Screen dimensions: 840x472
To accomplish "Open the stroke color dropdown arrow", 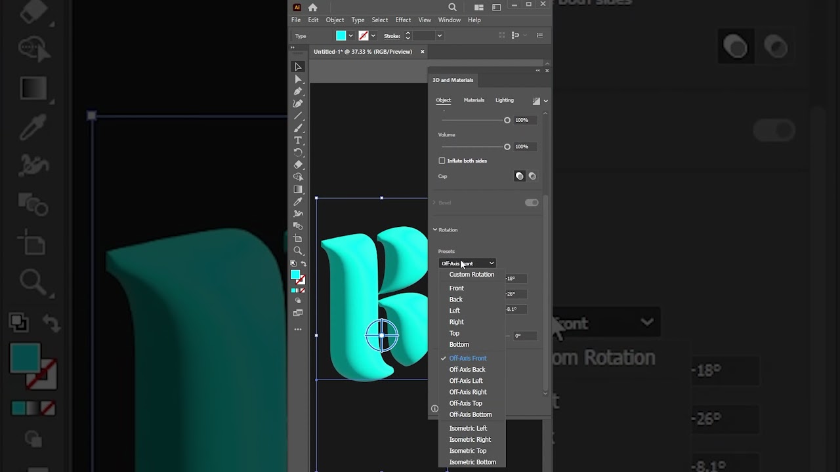I will [x=373, y=36].
